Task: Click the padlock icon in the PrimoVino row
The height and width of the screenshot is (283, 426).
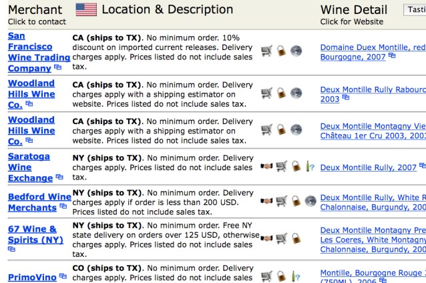Action: tap(282, 274)
